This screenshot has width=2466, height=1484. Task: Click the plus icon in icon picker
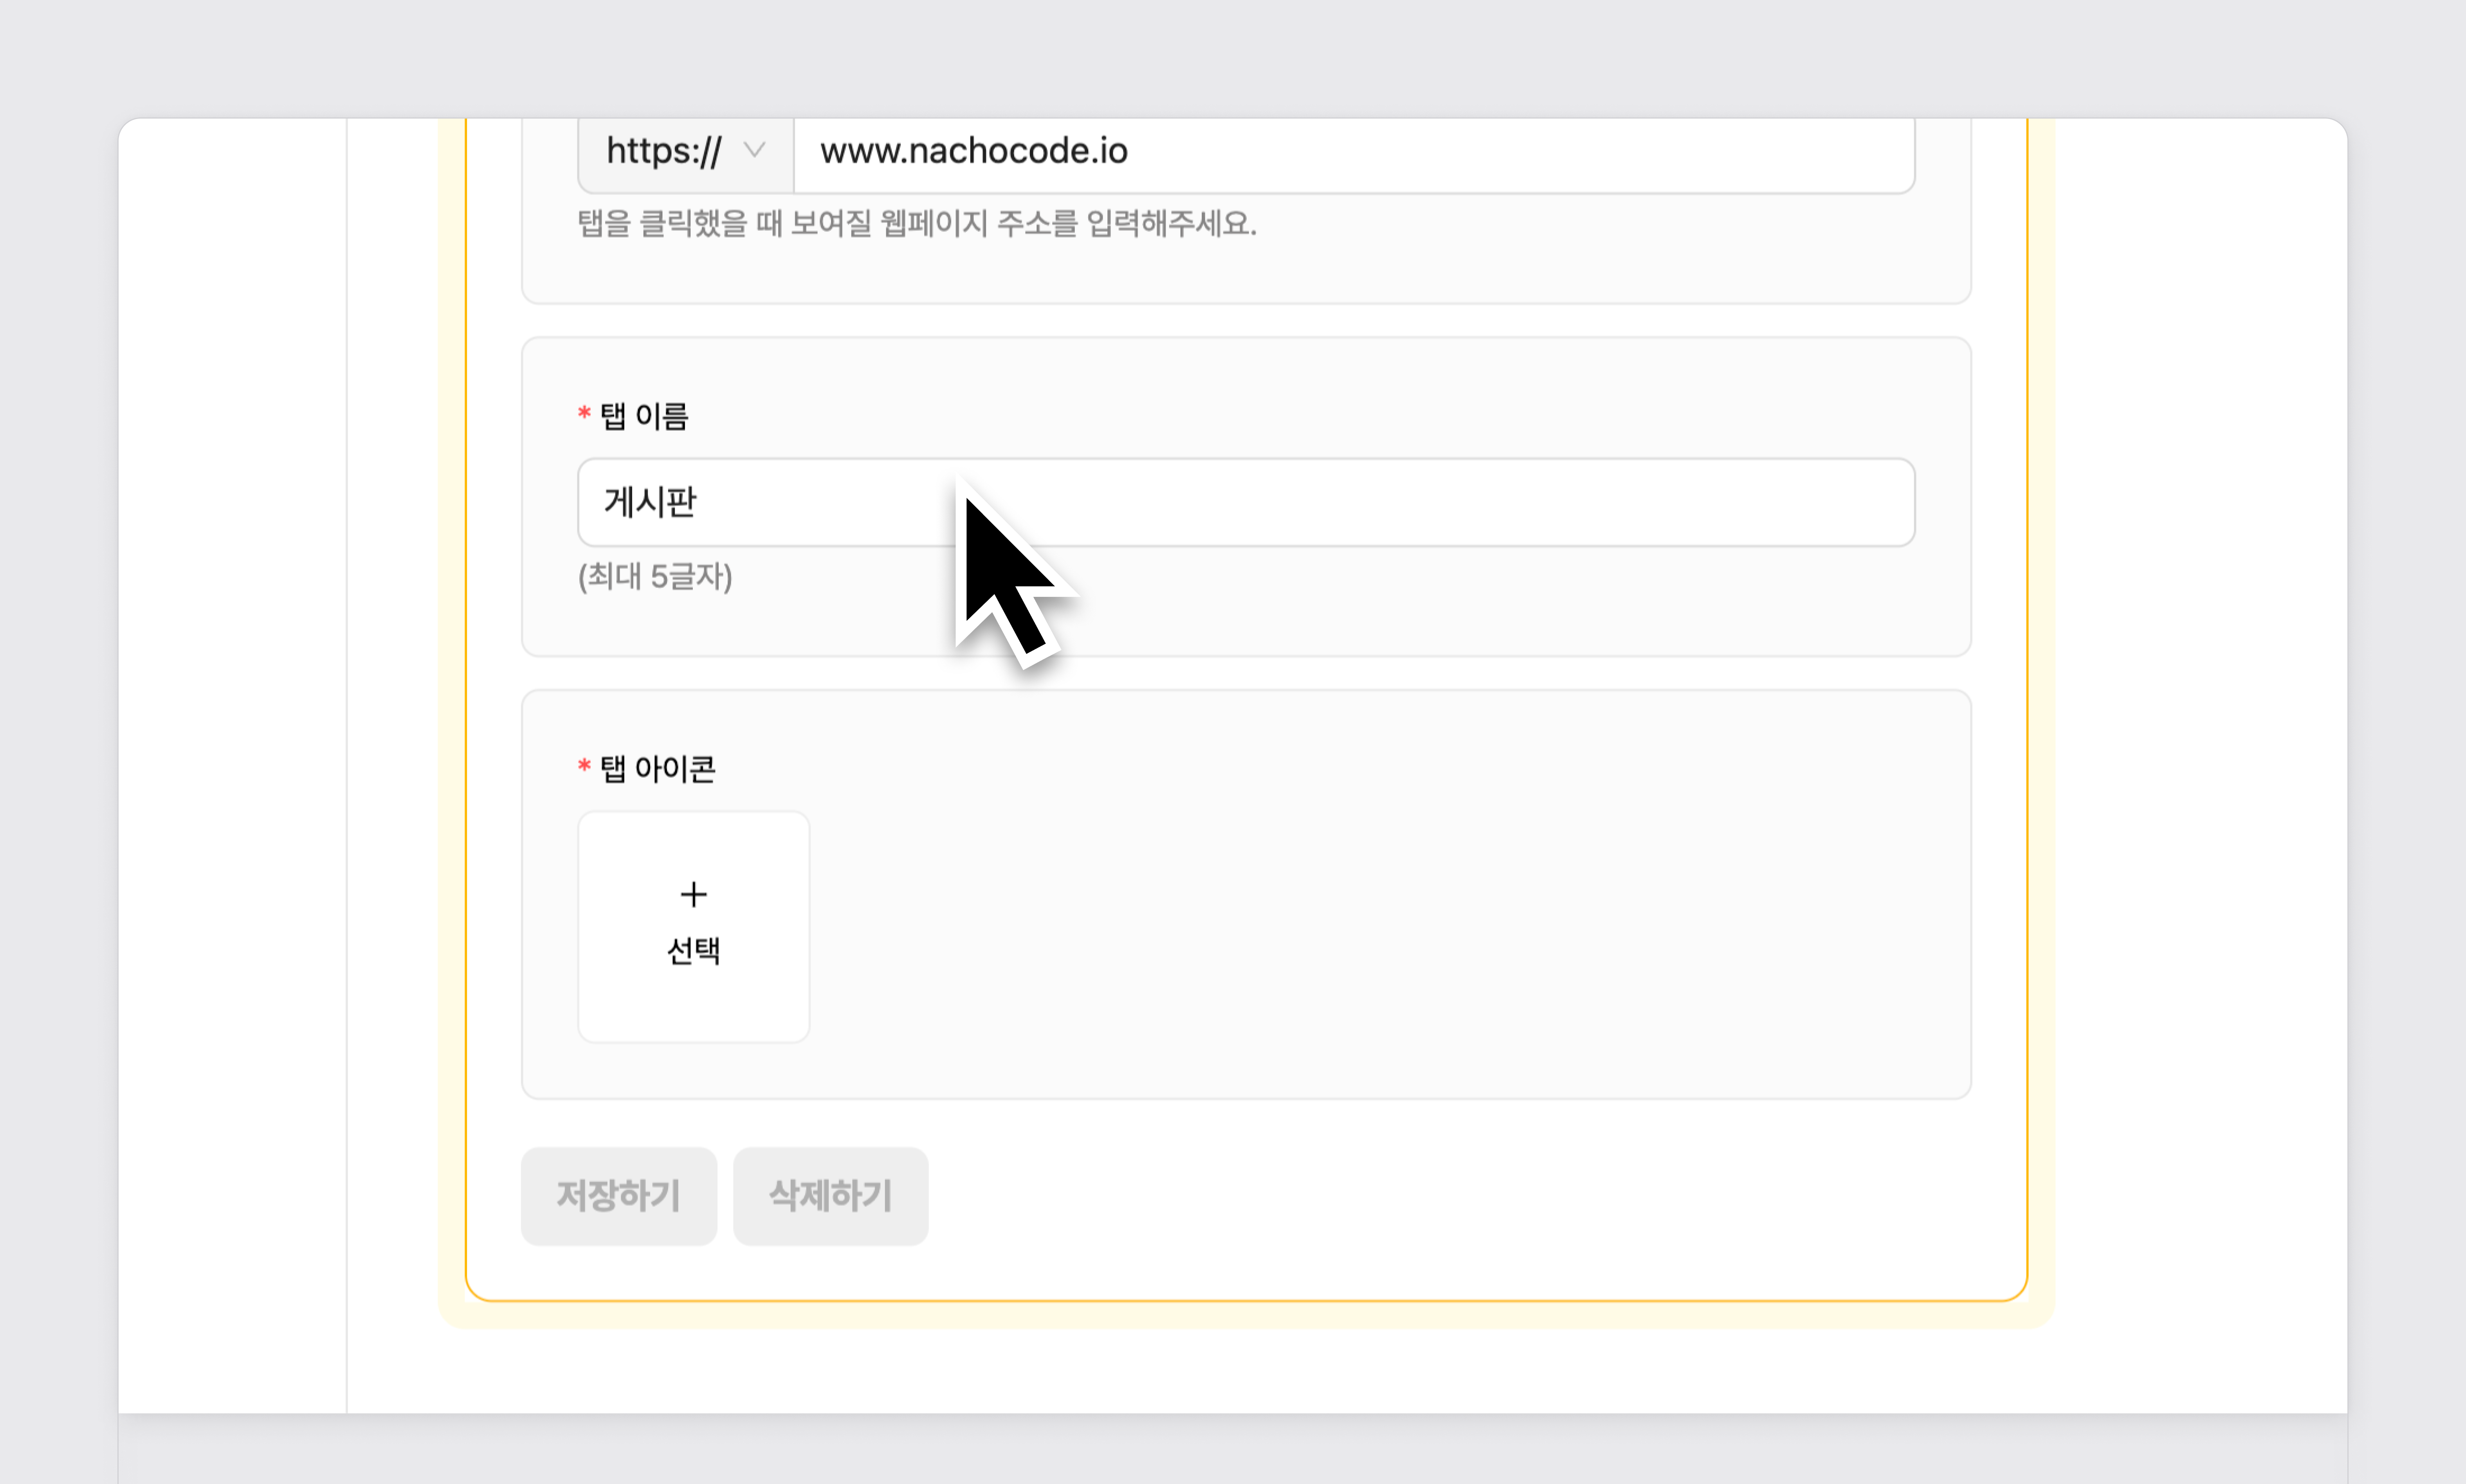(x=693, y=894)
